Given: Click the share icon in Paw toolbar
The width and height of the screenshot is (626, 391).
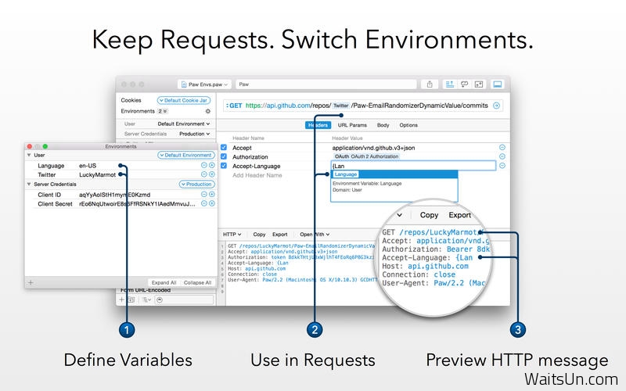Looking at the screenshot, I should click(x=430, y=84).
